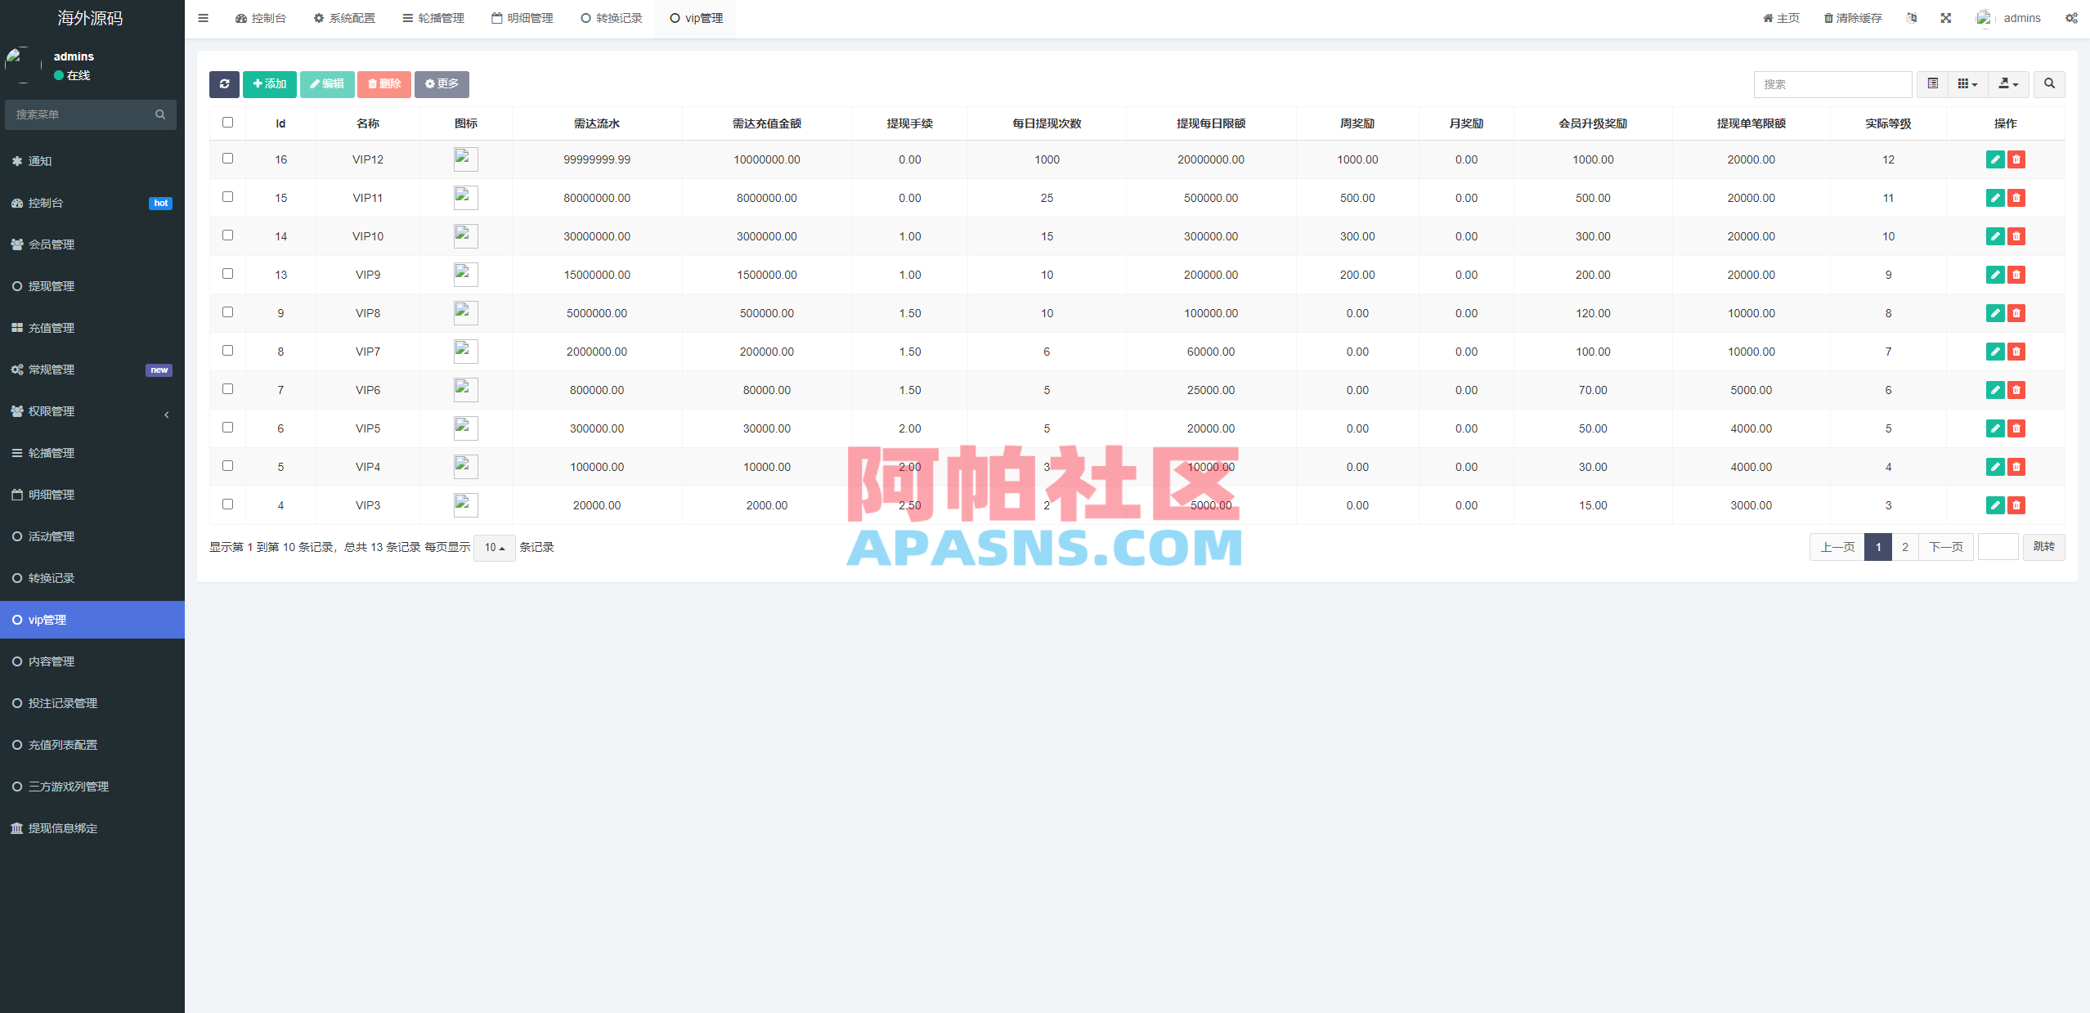Open the fullscreen icon in the top bar
Screen dimensions: 2090x1013
(x=1946, y=17)
